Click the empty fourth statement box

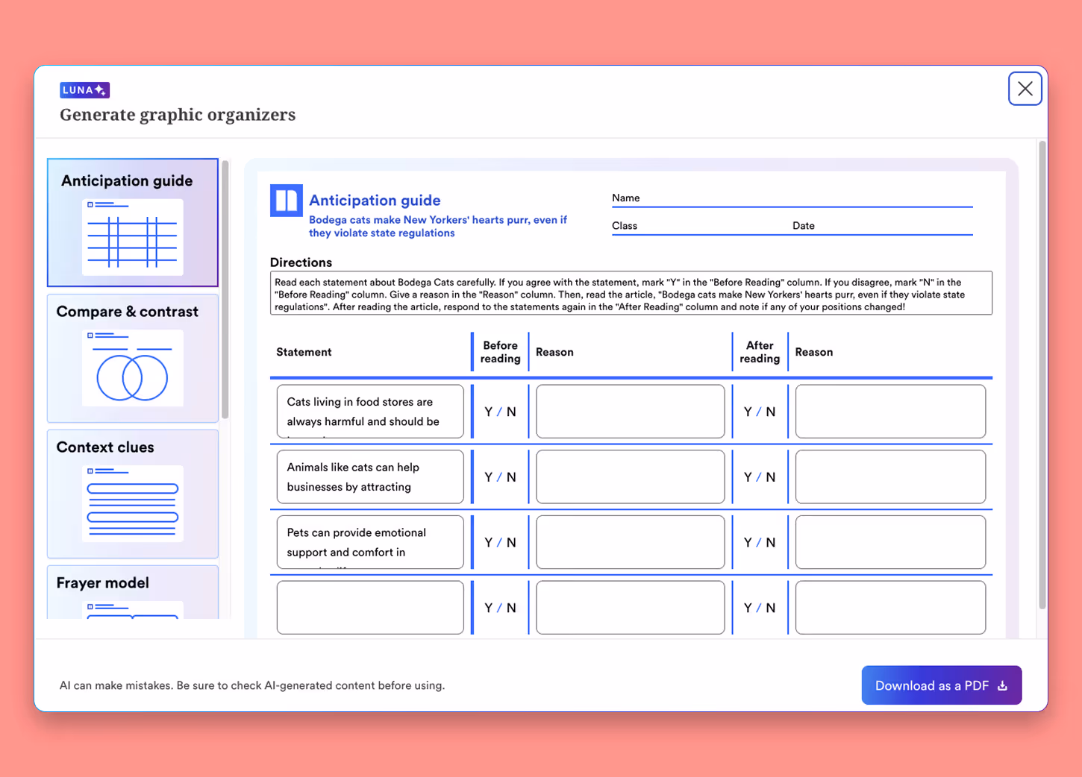pos(370,608)
